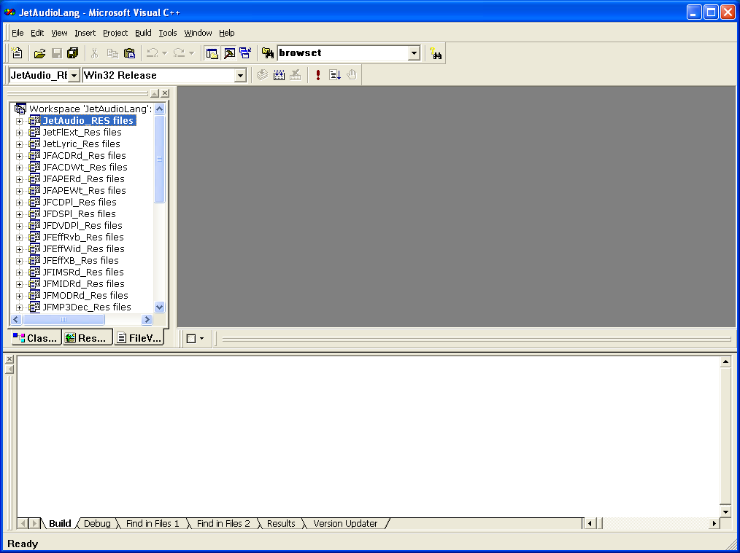Click the Go debug icon
This screenshot has width=740, height=553.
335,75
